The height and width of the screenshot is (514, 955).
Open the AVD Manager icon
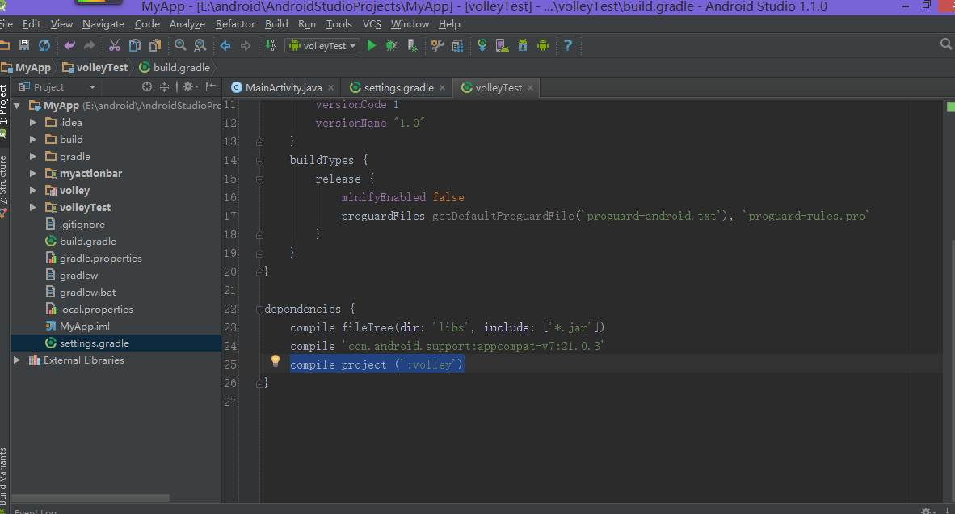point(502,46)
